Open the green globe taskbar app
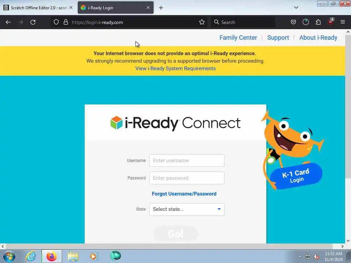The image size is (351, 263). click(x=116, y=255)
